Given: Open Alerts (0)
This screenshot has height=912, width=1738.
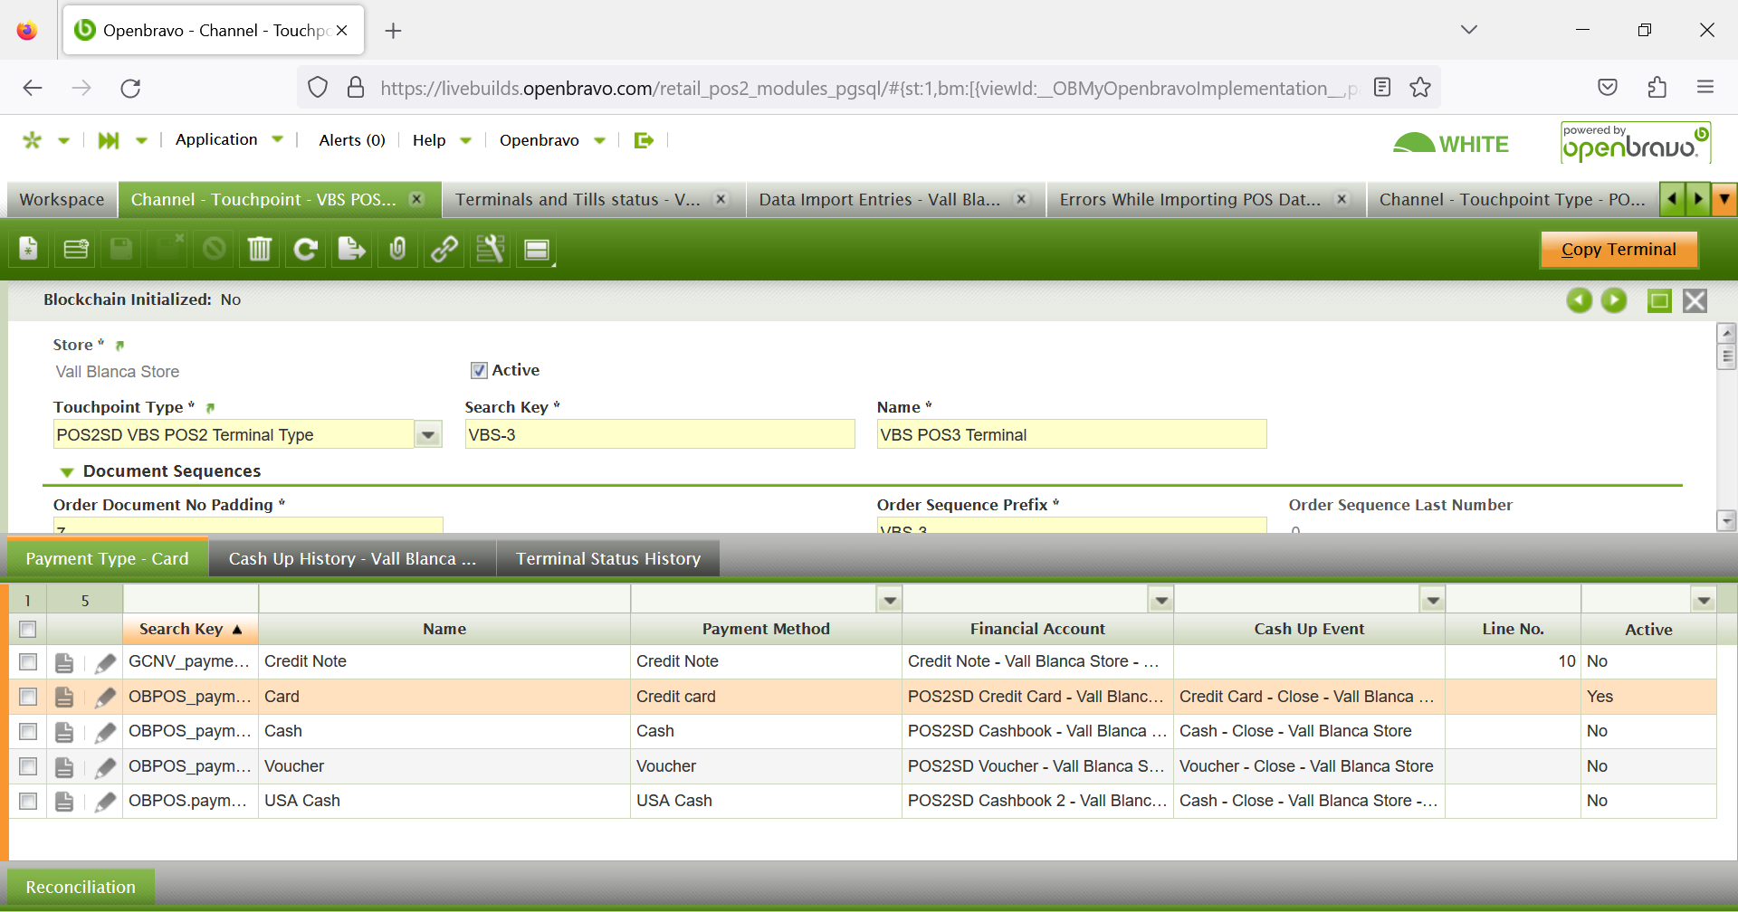Looking at the screenshot, I should pos(352,140).
